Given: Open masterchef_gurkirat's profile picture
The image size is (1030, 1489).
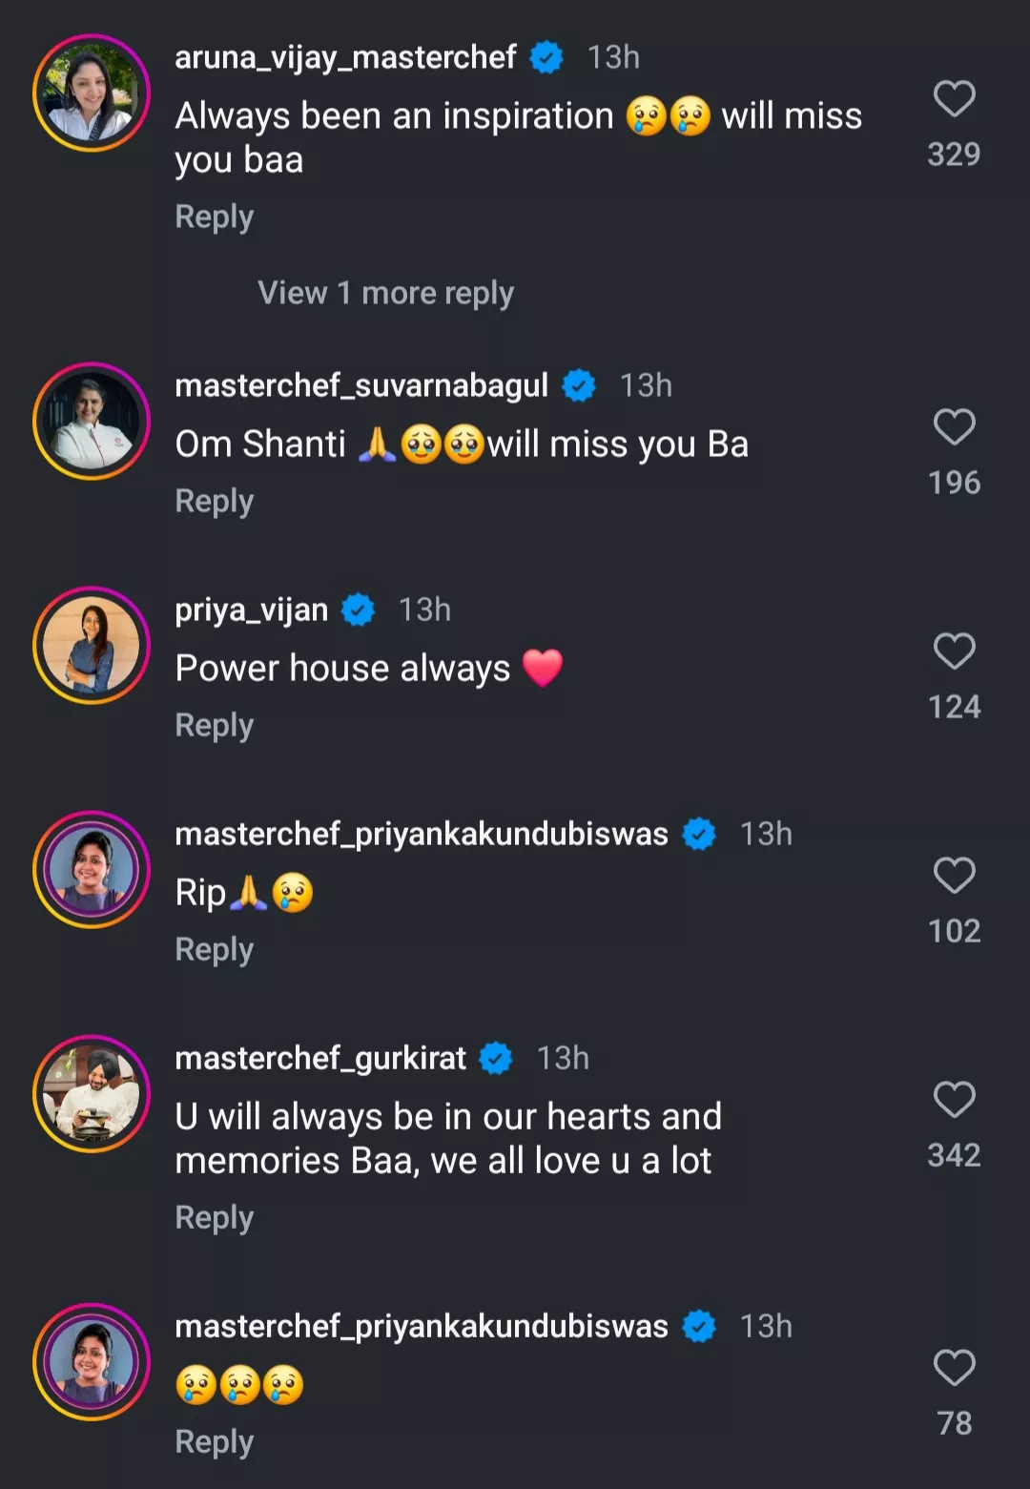Looking at the screenshot, I should point(92,1093).
